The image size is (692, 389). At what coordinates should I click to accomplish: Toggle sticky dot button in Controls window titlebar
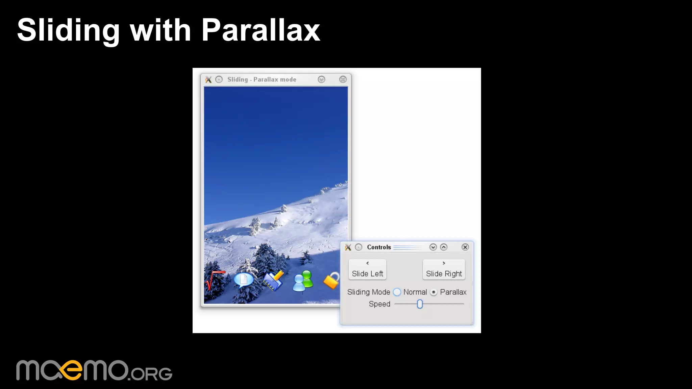pyautogui.click(x=359, y=247)
